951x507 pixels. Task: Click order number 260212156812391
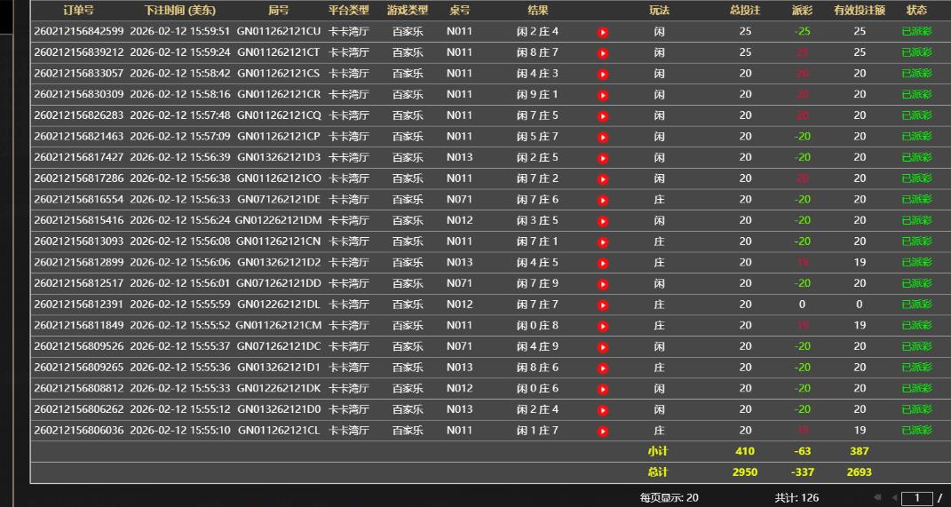[x=79, y=305]
